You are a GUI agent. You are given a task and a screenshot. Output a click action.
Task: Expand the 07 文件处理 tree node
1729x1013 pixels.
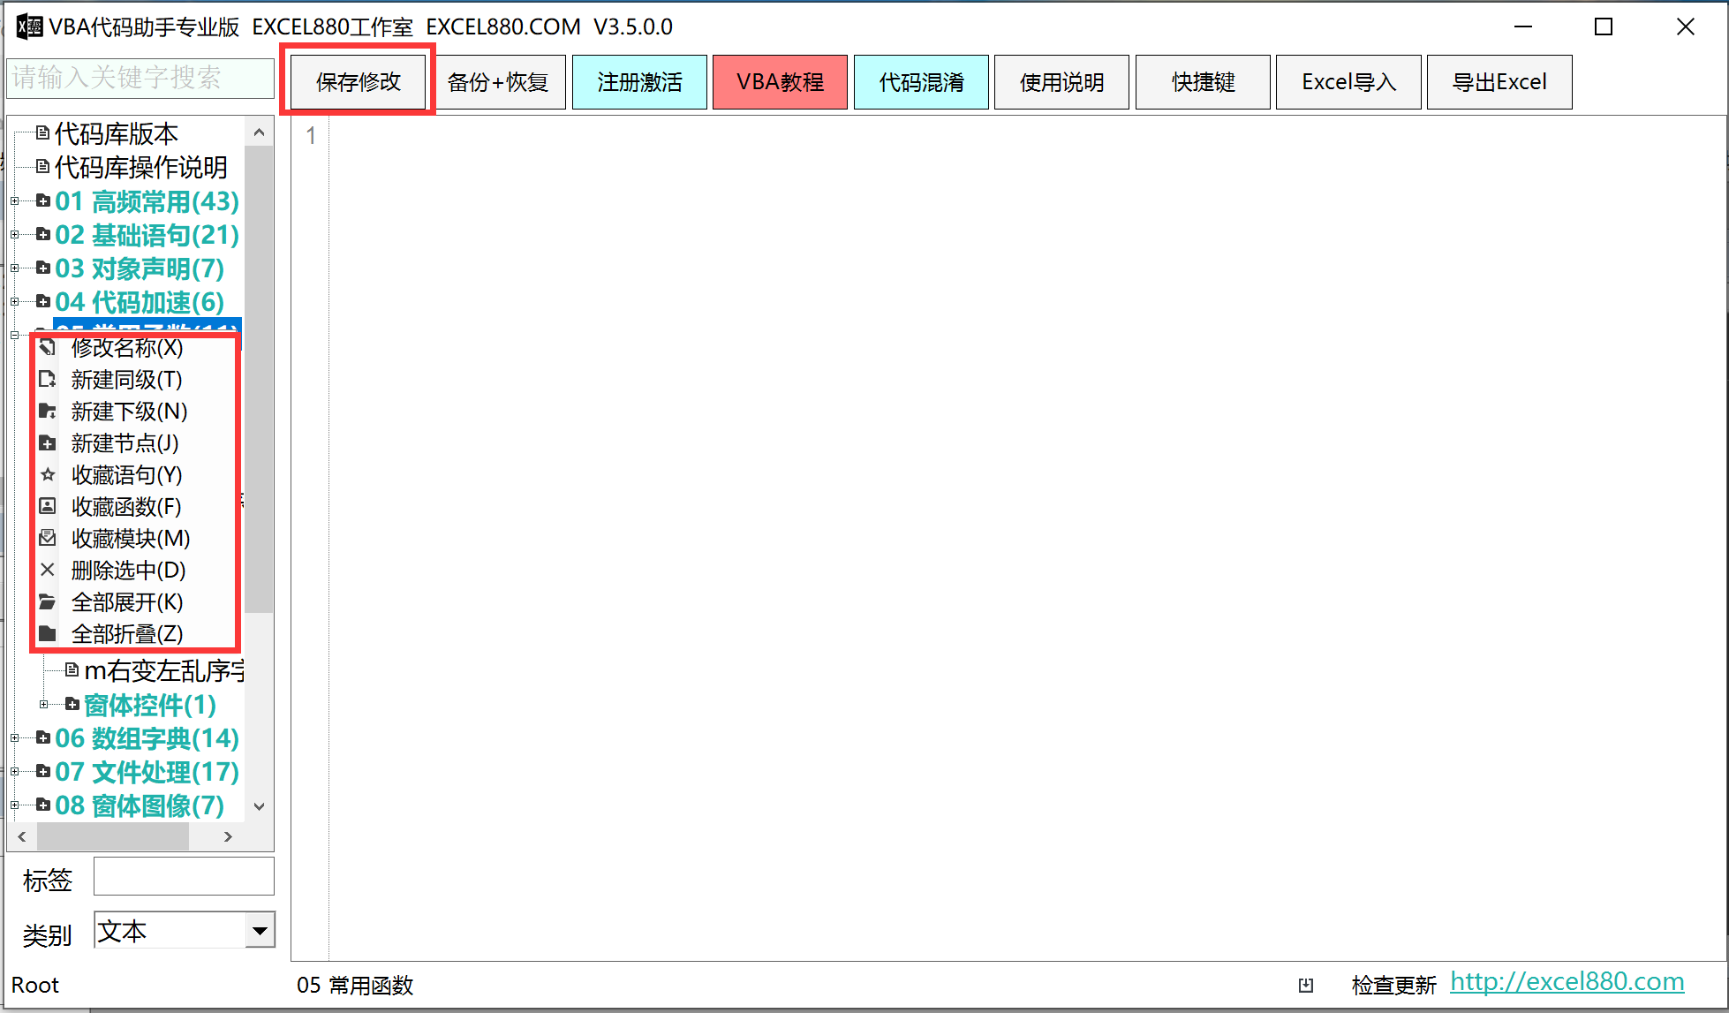[15, 772]
